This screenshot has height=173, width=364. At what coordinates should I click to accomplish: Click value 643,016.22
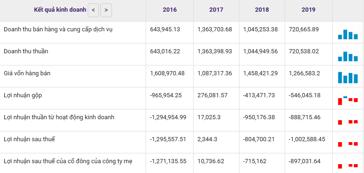165,51
